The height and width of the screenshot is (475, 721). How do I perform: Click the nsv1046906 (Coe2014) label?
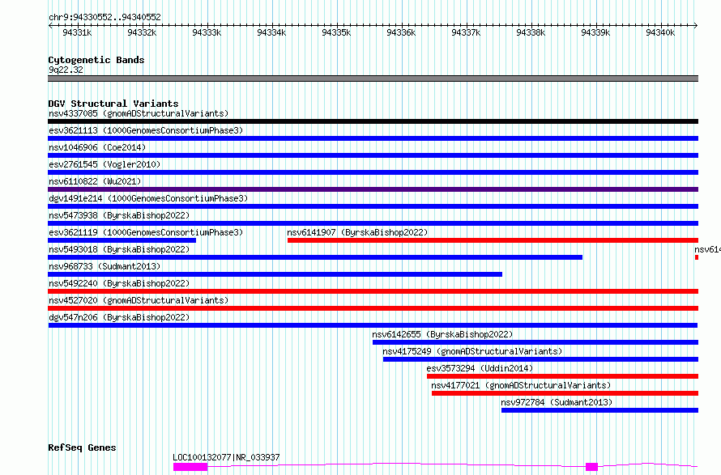click(x=97, y=147)
